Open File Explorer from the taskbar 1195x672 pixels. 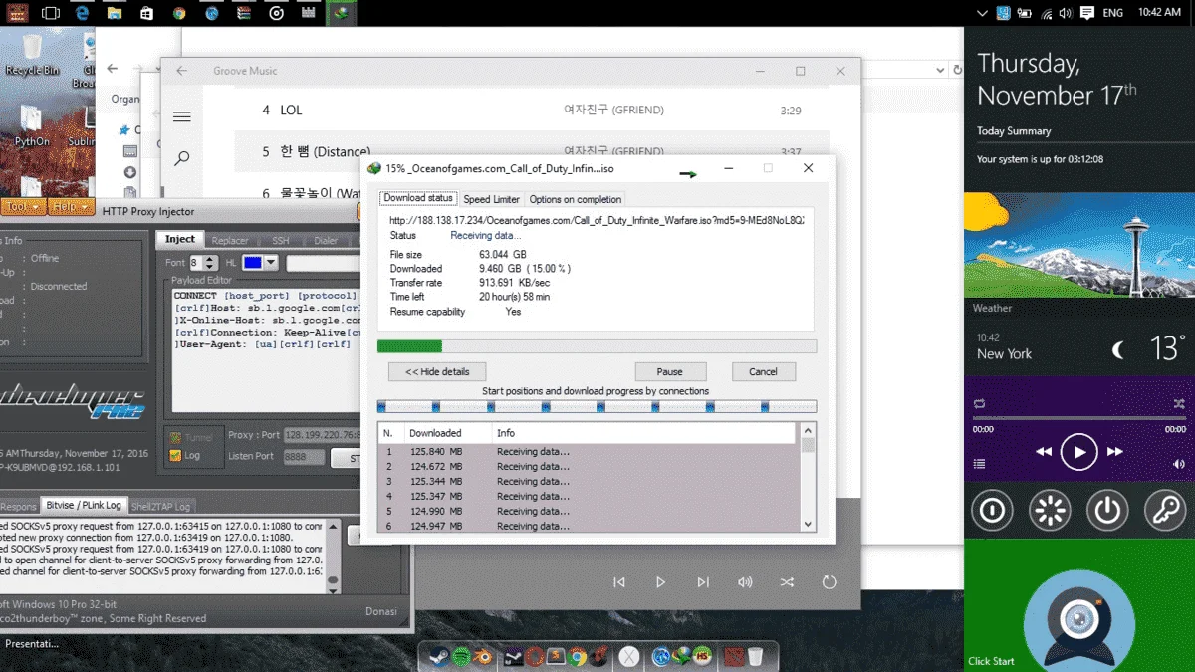(115, 13)
